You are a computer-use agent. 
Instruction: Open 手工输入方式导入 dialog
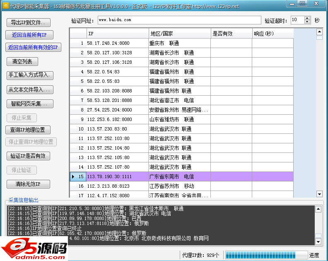point(30,75)
